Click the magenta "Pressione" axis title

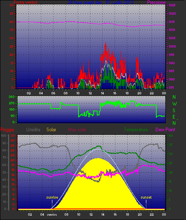[156, 2]
